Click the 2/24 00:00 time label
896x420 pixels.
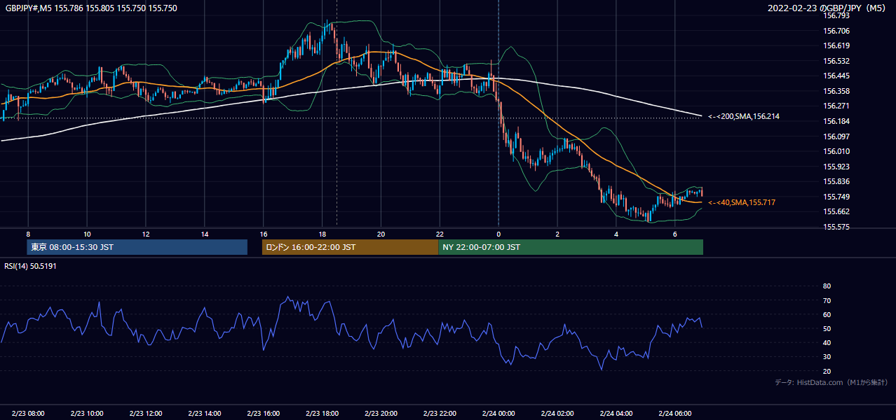[499, 414]
